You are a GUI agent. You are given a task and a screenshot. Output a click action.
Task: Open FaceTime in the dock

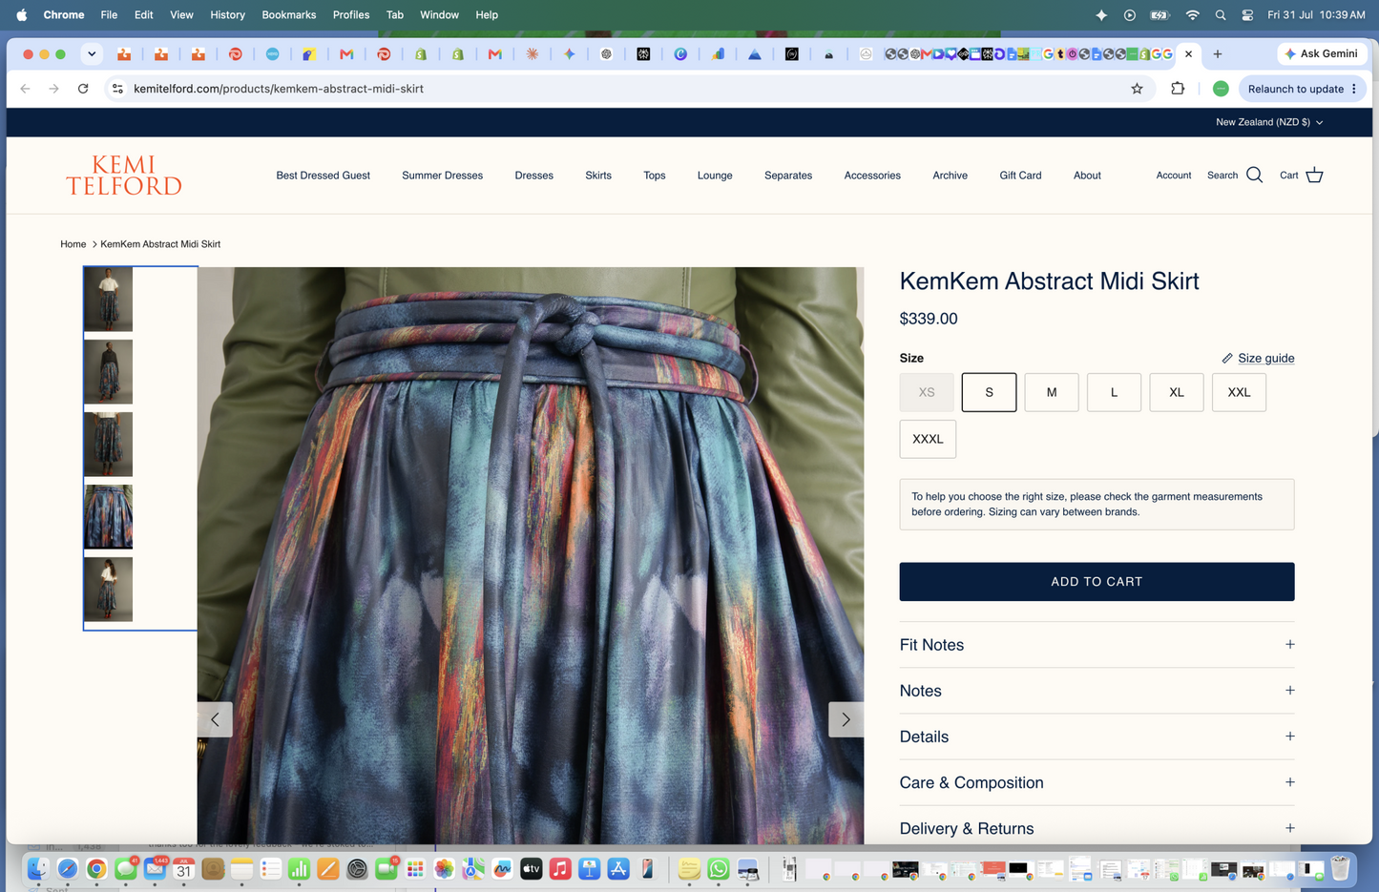tap(387, 869)
